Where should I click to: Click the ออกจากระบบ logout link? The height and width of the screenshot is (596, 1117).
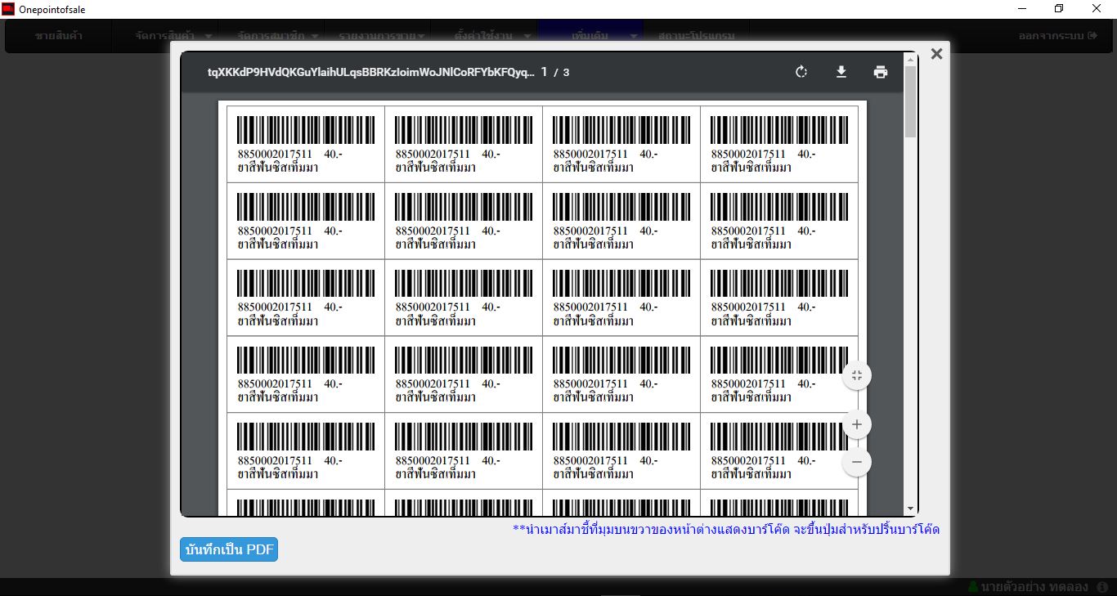1056,36
